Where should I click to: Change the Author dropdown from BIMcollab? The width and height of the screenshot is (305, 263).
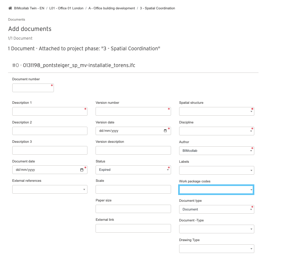[x=217, y=151]
